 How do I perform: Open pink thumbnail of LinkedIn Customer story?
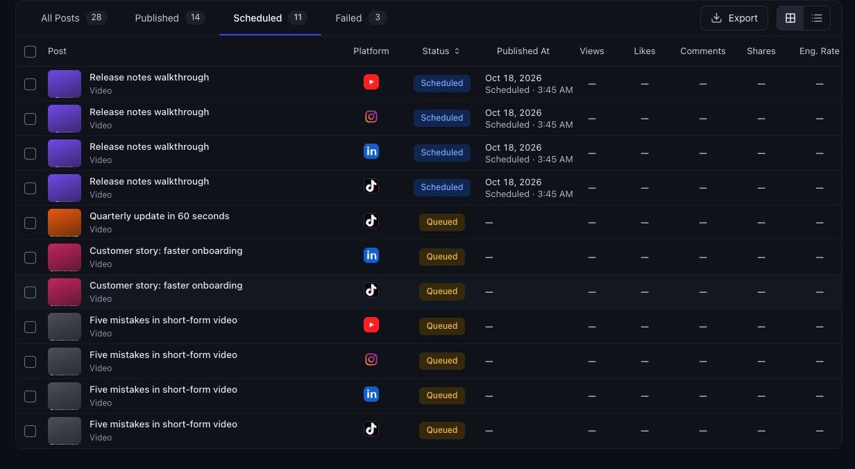tap(65, 257)
